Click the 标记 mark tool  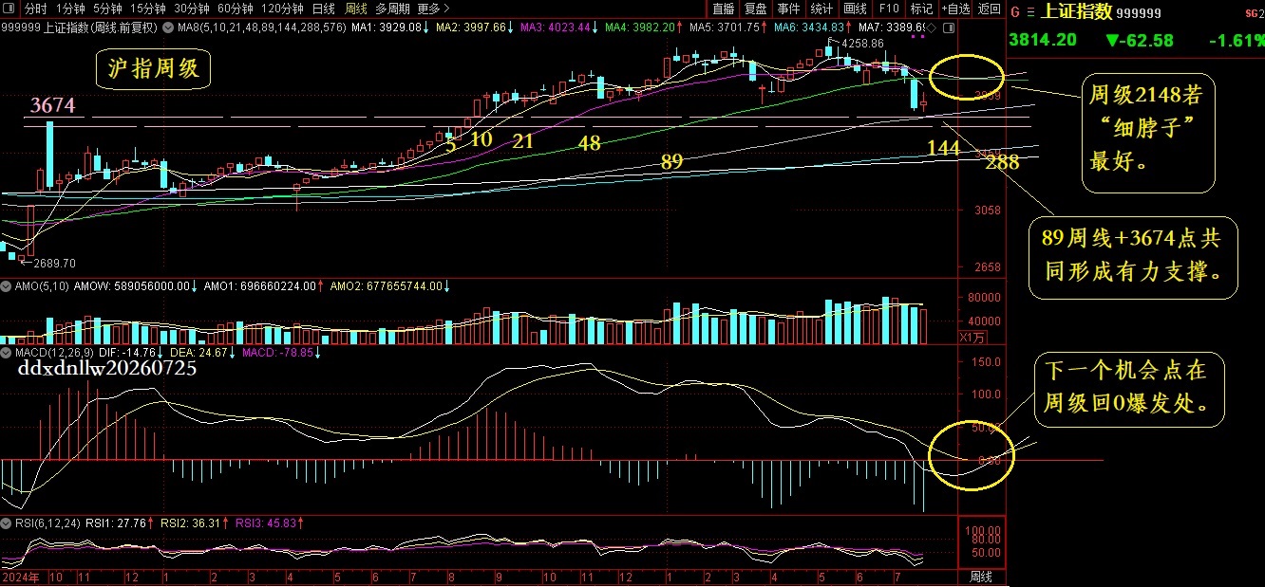coord(921,9)
